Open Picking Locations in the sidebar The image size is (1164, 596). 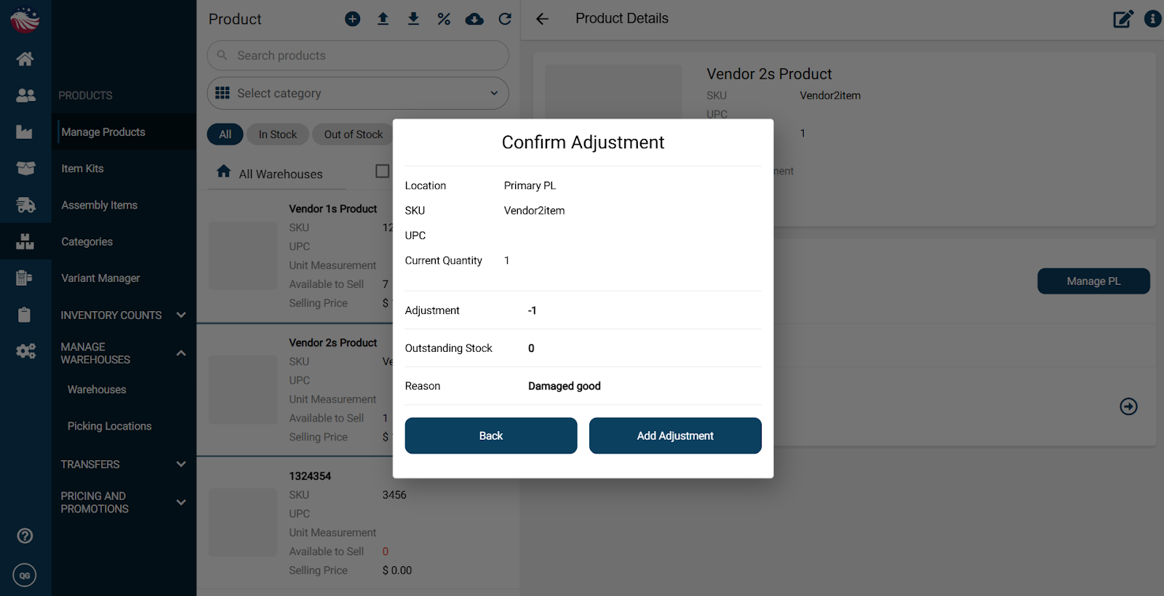[109, 426]
